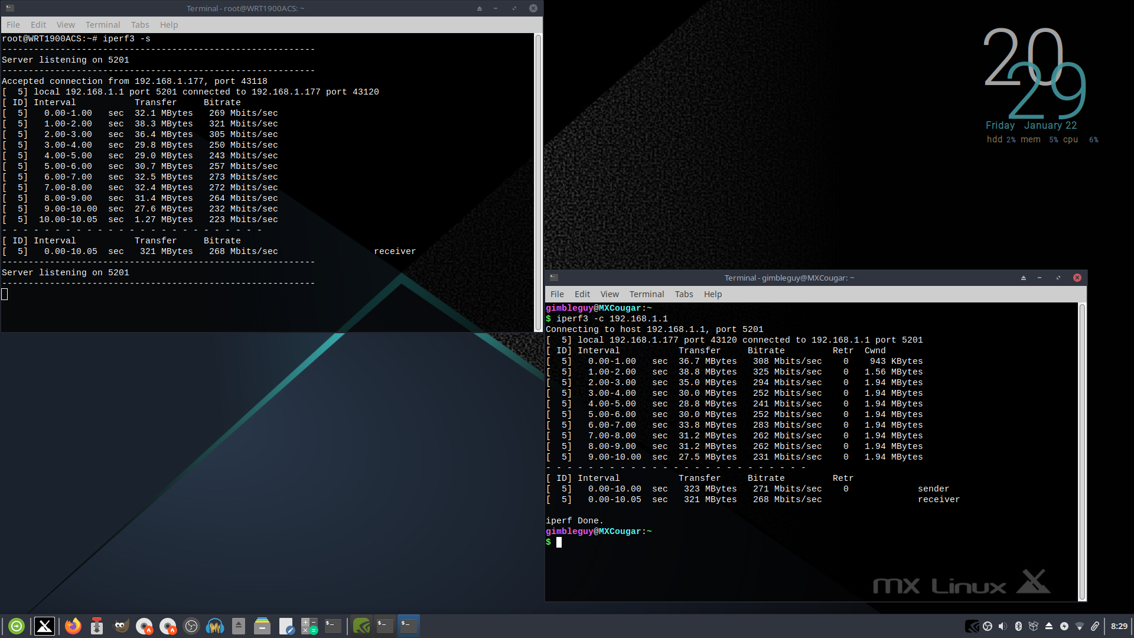Viewport: 1134px width, 638px height.
Task: Launch OBS Studio from the panel launchers
Action: click(191, 626)
